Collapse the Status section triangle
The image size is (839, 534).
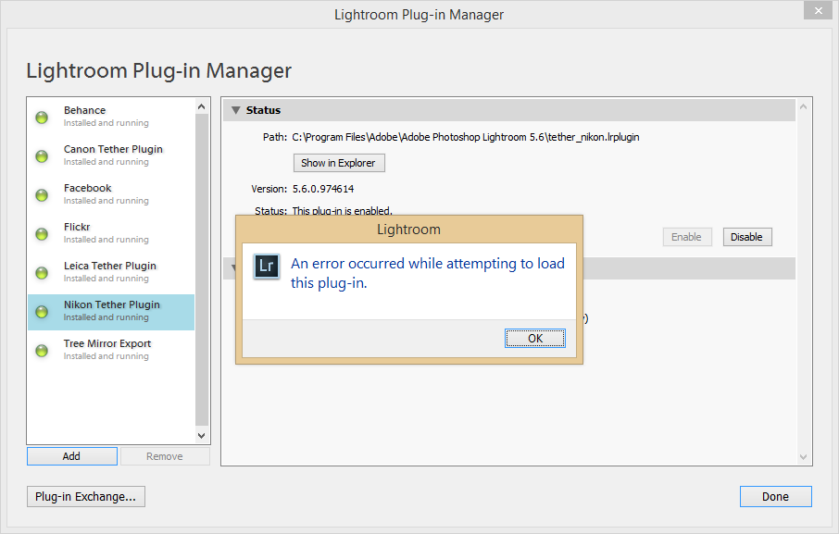(236, 110)
